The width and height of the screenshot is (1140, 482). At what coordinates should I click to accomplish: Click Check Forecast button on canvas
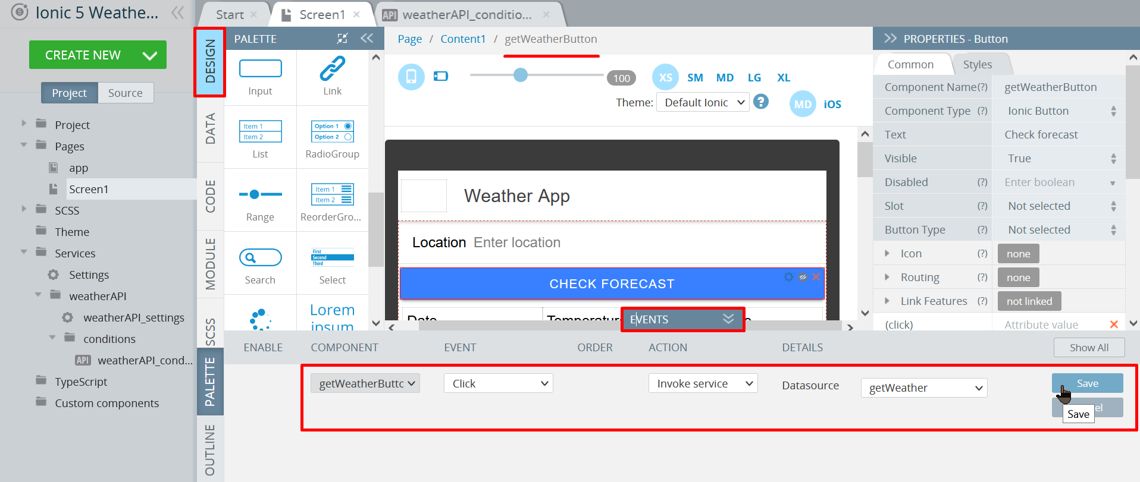612,283
